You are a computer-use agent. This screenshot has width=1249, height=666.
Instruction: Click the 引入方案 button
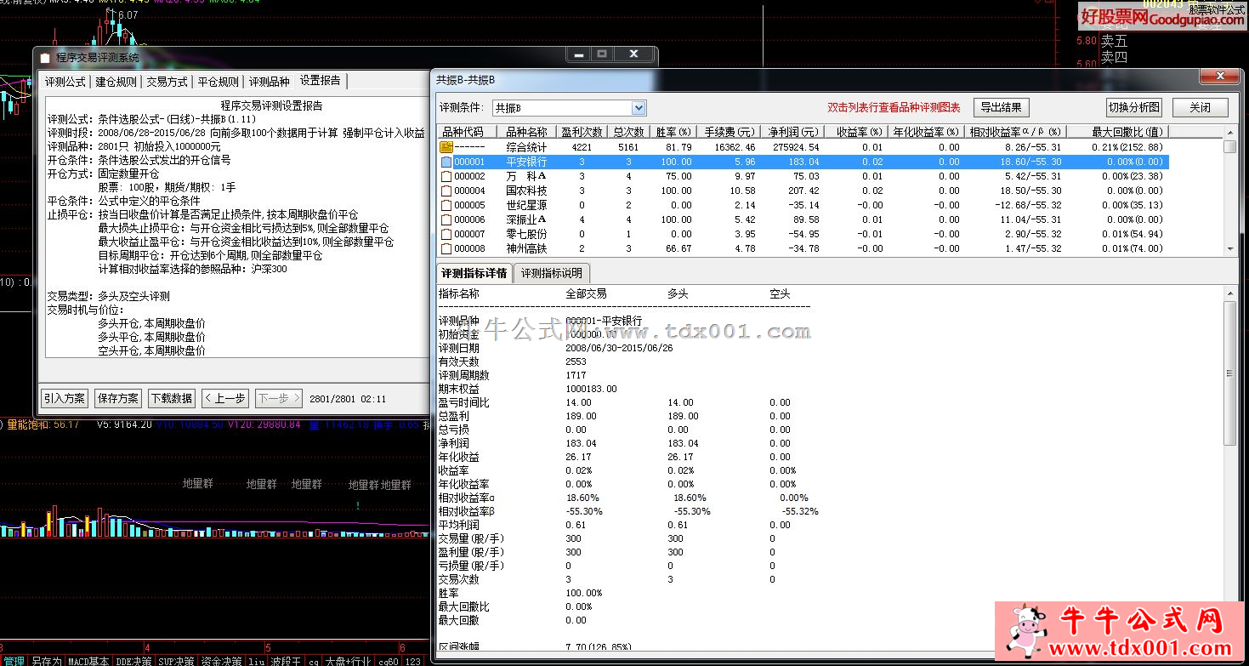point(65,398)
